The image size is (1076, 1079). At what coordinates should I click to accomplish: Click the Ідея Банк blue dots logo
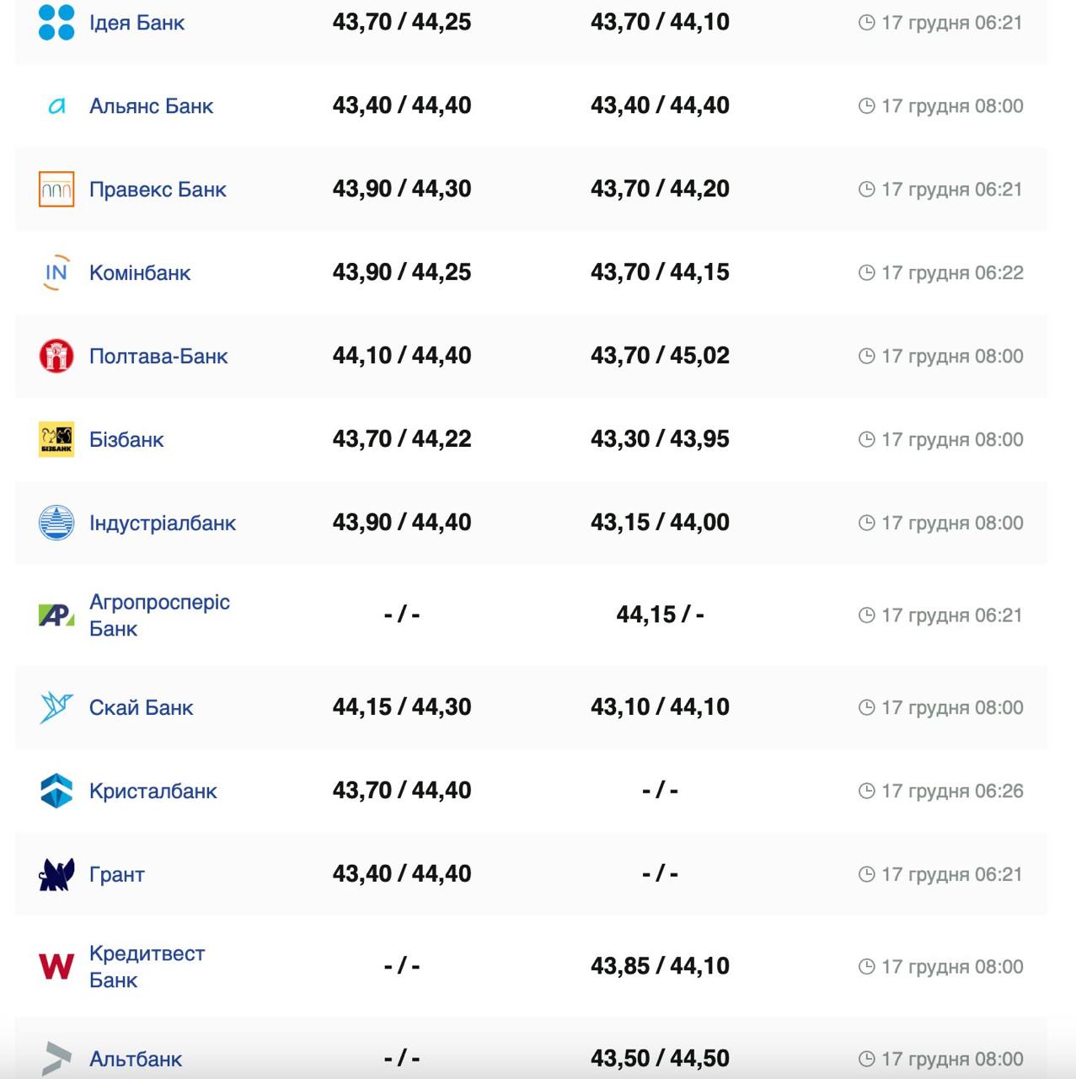pos(56,23)
